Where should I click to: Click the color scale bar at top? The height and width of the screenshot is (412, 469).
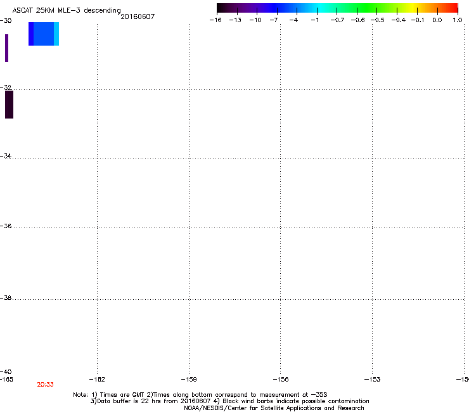click(x=337, y=8)
